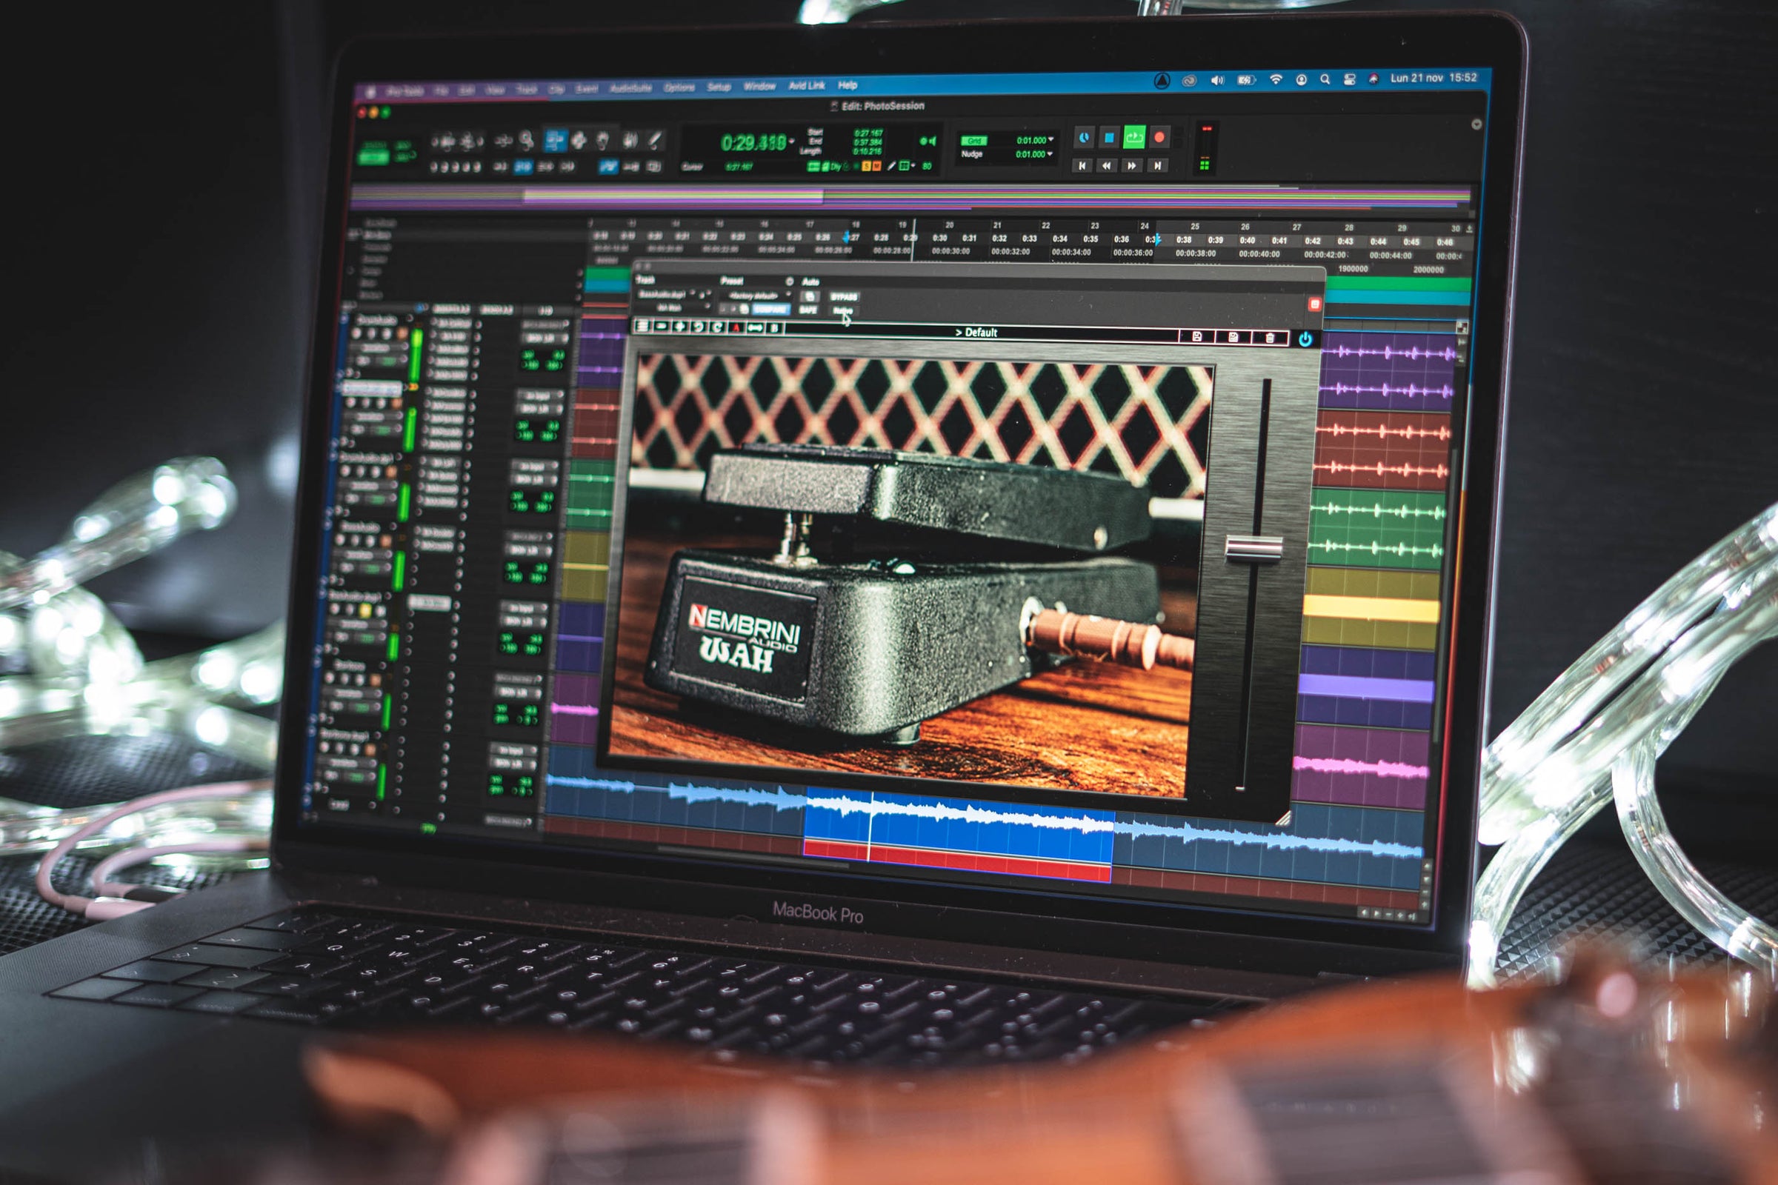Open the Help menu
Viewport: 1778px width, 1185px height.
[x=848, y=85]
